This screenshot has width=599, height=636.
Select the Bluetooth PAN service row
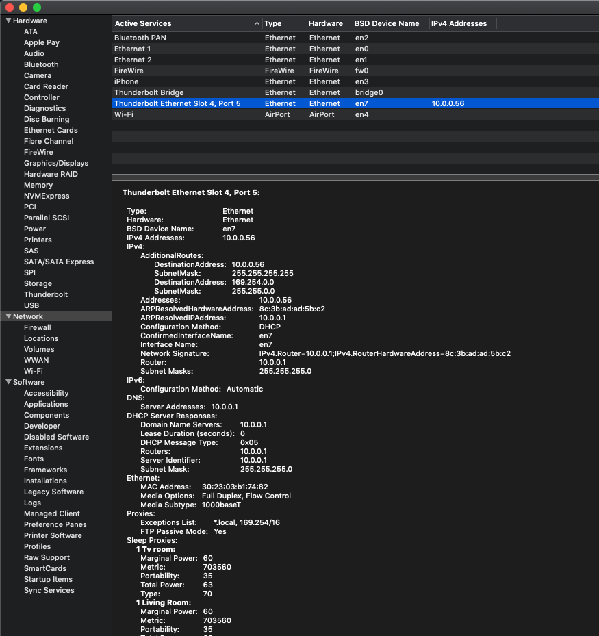pos(140,38)
